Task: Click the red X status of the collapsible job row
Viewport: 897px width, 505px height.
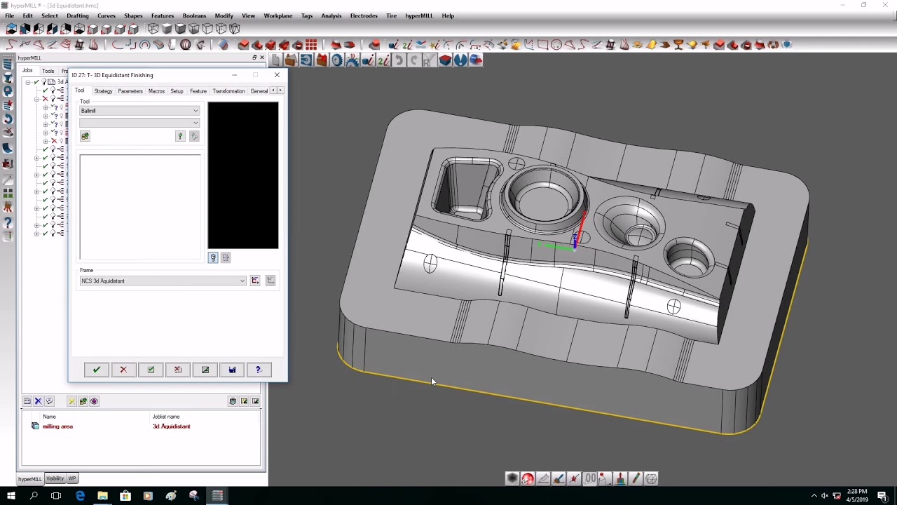Action: coord(46,99)
